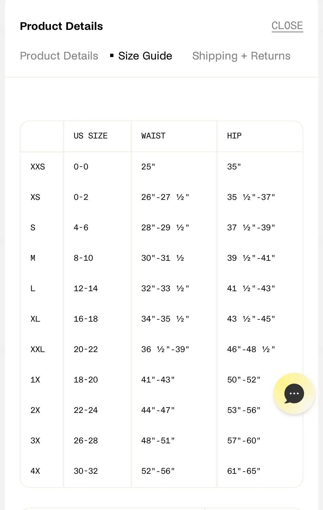Screen dimensions: 323x510
Task: Click the 4X size row label
Action: [35, 471]
